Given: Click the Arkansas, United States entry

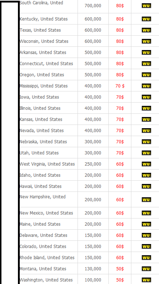Looking at the screenshot, I should coord(43,53).
